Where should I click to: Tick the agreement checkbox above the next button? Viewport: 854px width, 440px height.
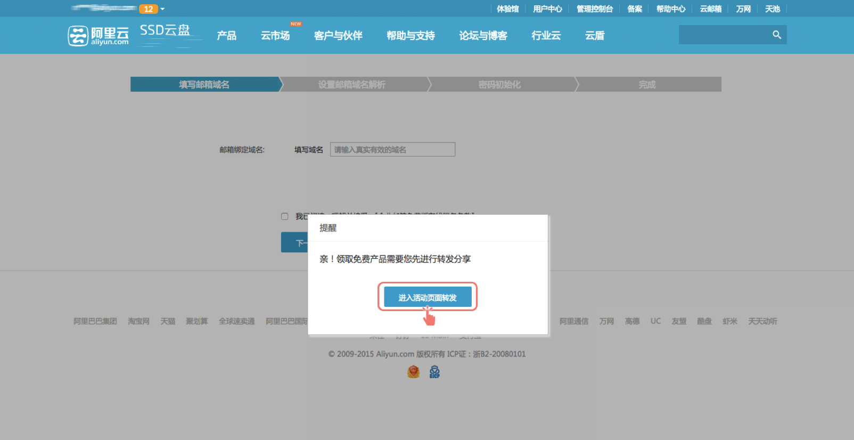click(x=285, y=216)
